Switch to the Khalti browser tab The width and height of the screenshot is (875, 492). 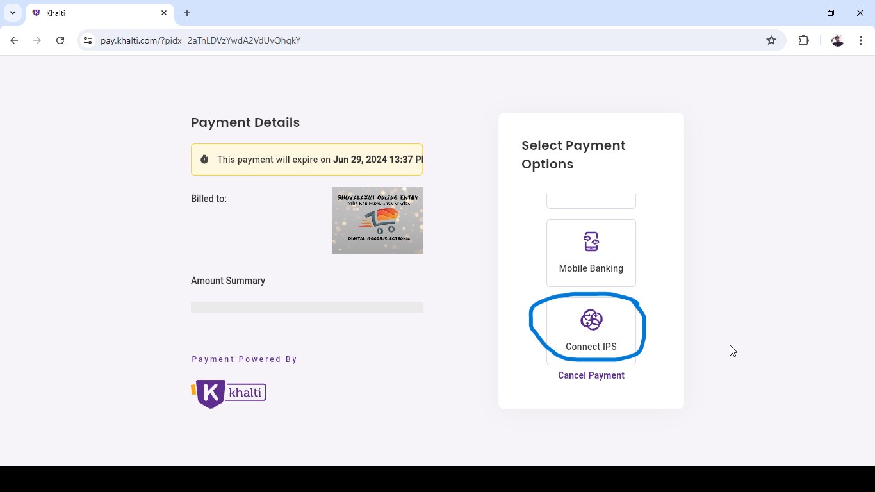pyautogui.click(x=99, y=13)
